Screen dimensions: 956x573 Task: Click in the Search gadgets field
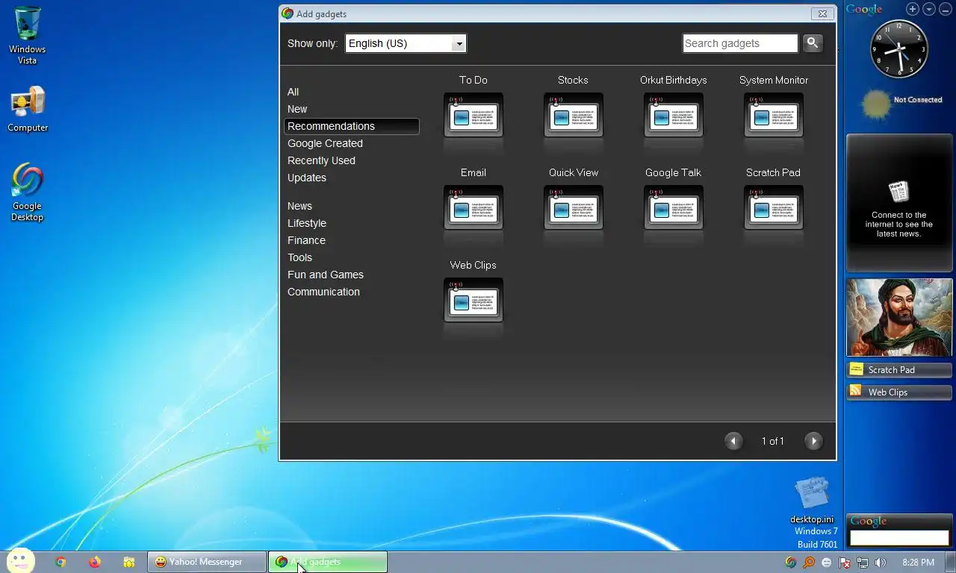(740, 43)
